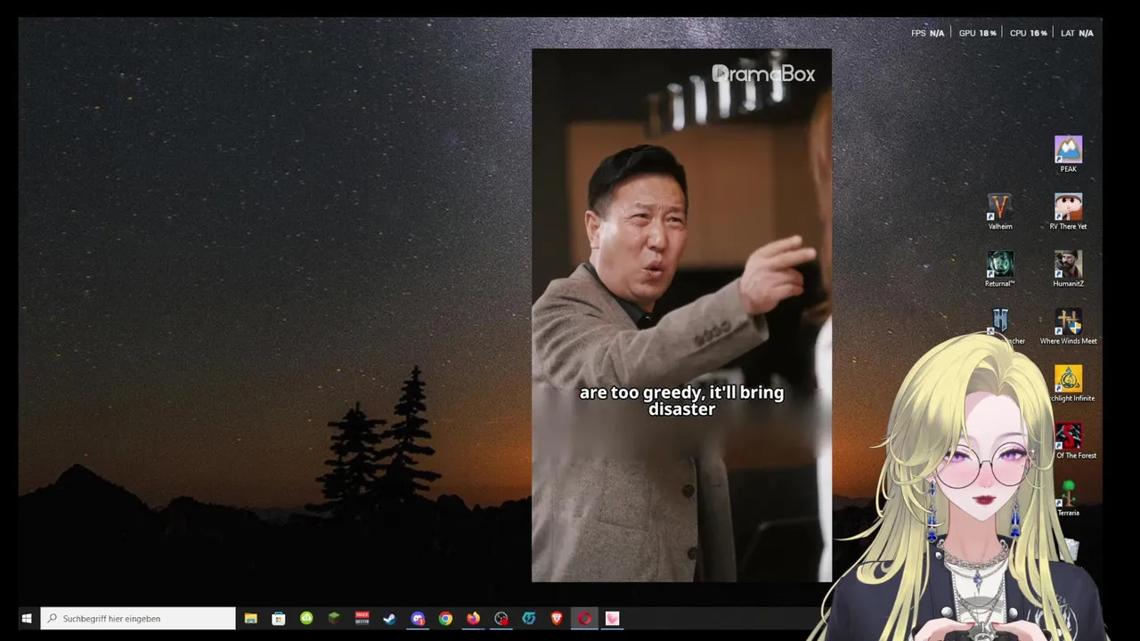Click the GPU 18% overlay readout
This screenshot has height=641, width=1140.
(977, 33)
